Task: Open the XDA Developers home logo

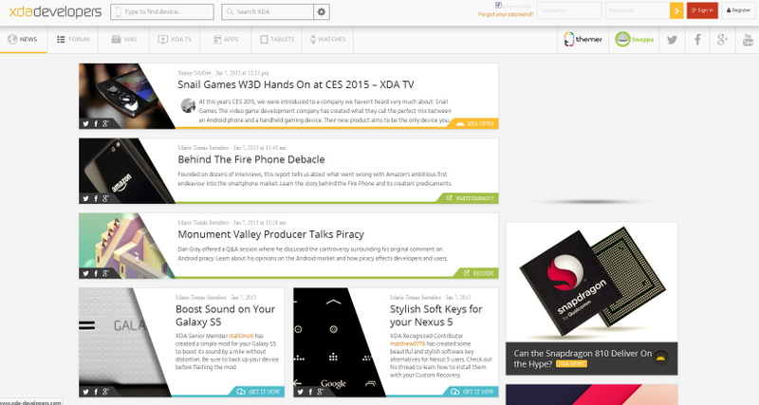Action: tap(55, 11)
